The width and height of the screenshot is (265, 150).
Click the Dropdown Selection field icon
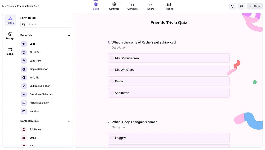tap(24, 94)
